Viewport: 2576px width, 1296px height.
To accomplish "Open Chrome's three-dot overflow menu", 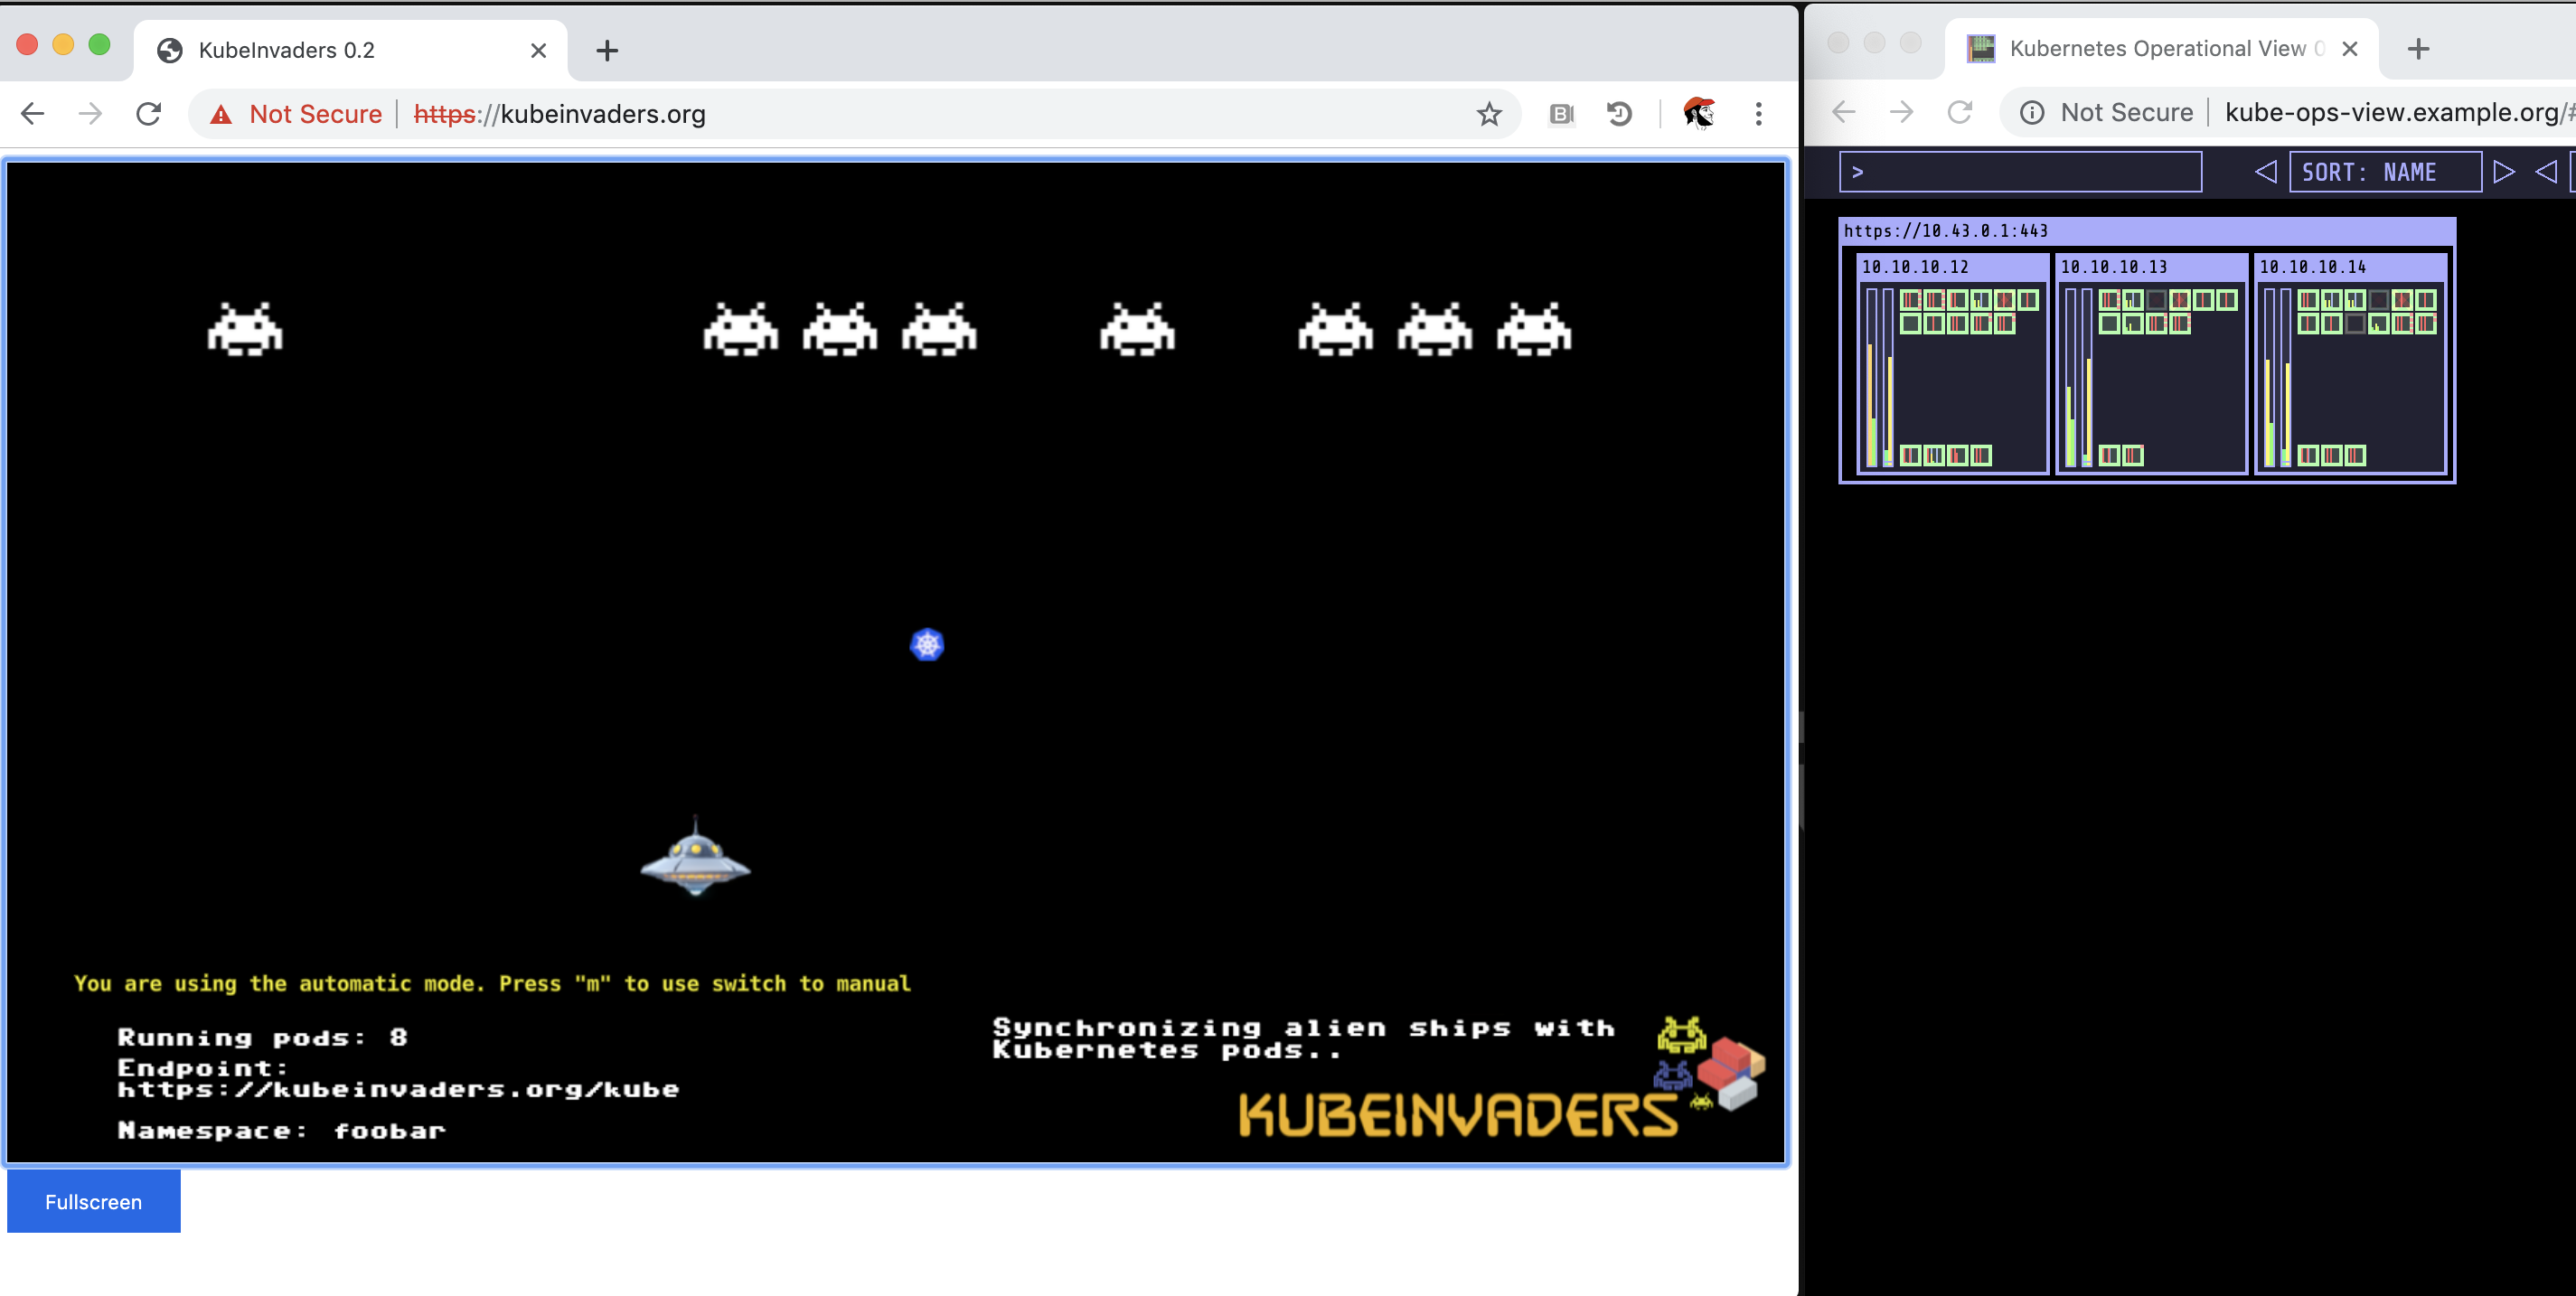I will pyautogui.click(x=1759, y=114).
